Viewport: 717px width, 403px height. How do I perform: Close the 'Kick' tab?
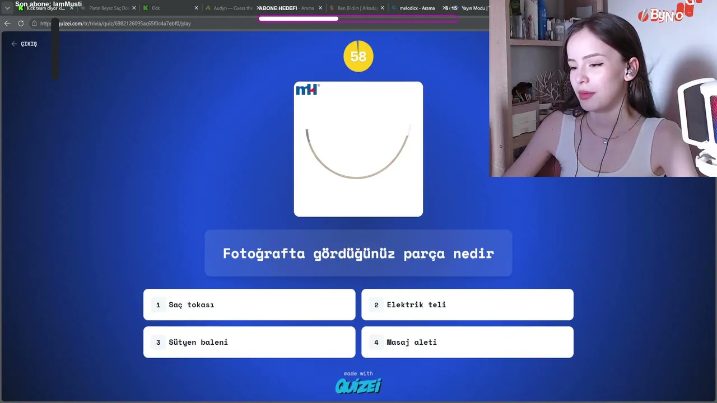coord(196,8)
